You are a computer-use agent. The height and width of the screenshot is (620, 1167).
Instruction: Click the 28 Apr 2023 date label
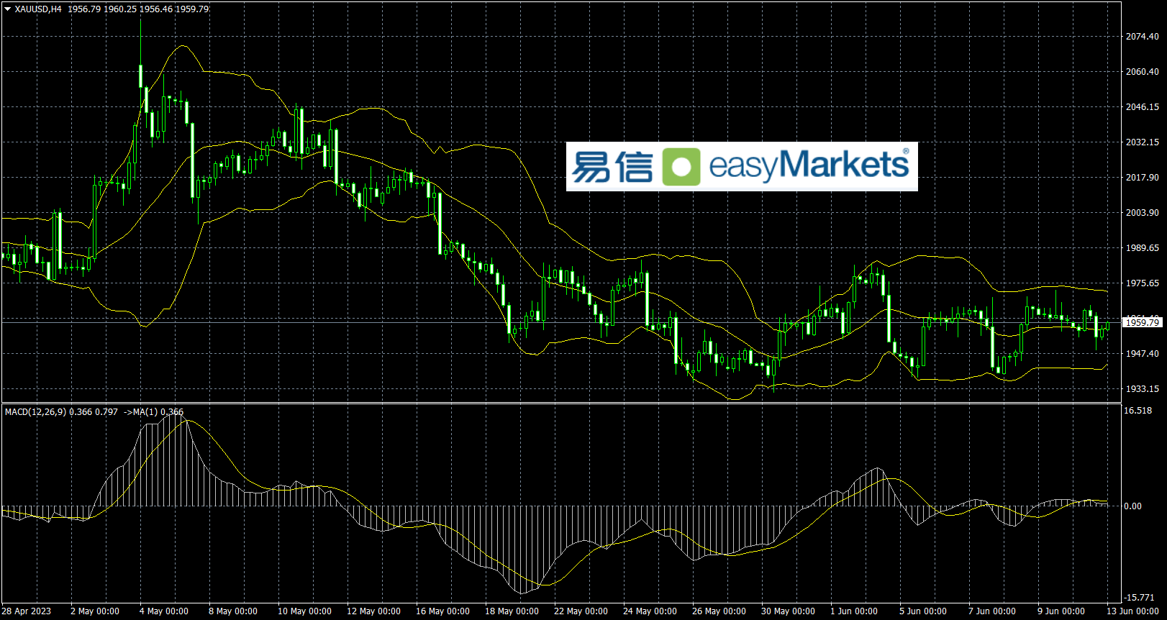(27, 611)
